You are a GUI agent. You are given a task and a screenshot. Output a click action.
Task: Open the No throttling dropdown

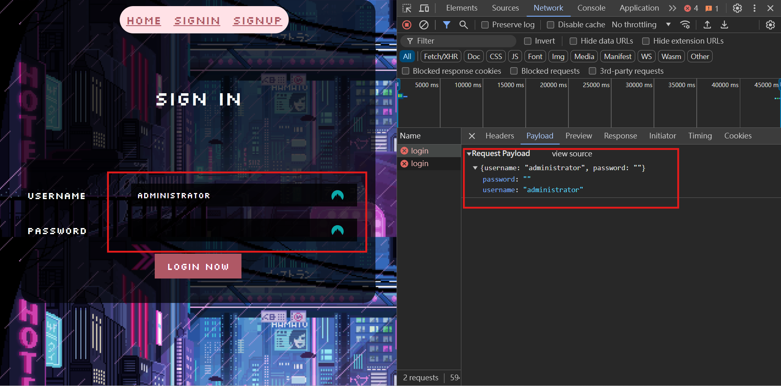(641, 25)
